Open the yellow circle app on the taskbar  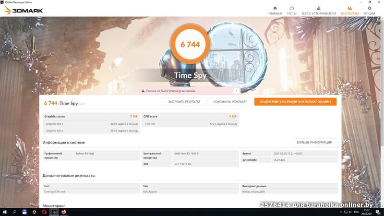[x=34, y=212]
